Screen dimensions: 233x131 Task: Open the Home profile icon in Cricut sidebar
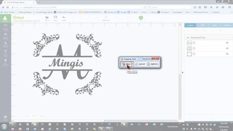click(x=5, y=19)
